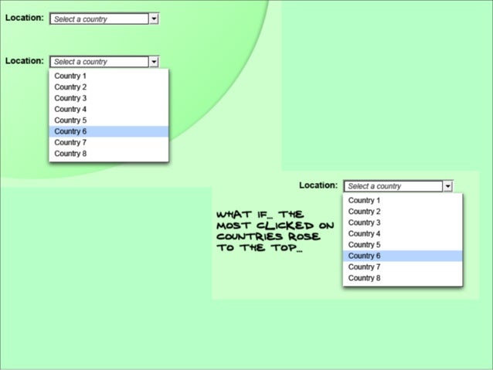Click the 'Location:' label beside right dropdown
Screen dimensions: 493x370
tap(318, 185)
